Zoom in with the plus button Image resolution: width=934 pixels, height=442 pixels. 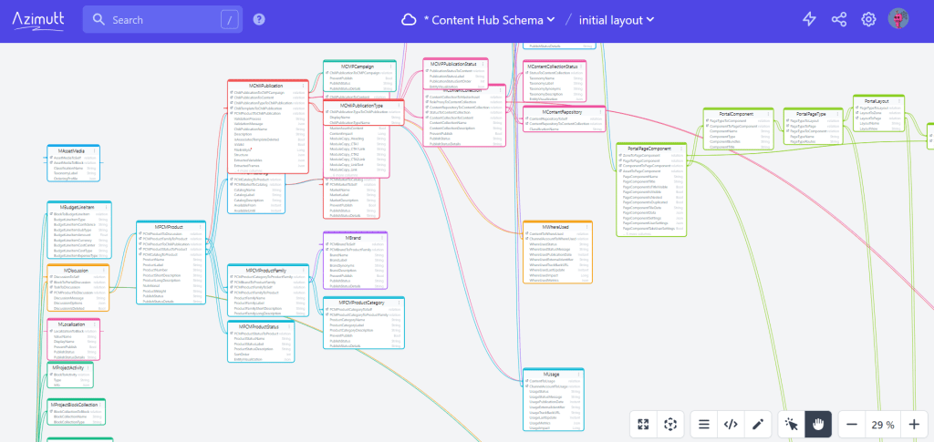coord(914,424)
